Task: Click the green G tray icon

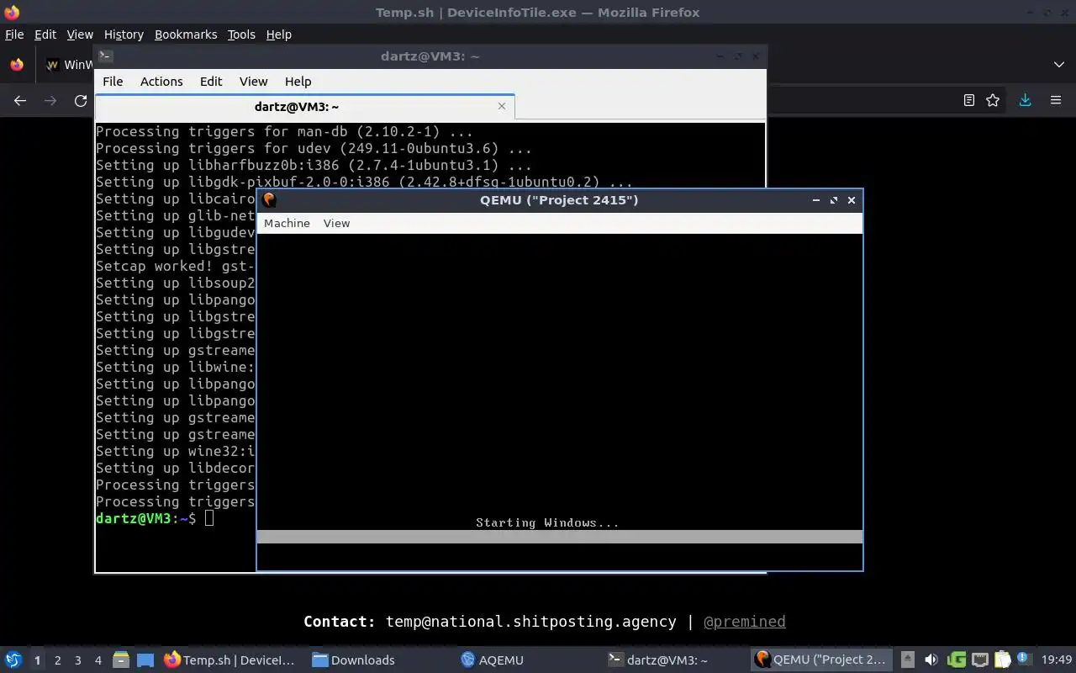Action: point(957,660)
